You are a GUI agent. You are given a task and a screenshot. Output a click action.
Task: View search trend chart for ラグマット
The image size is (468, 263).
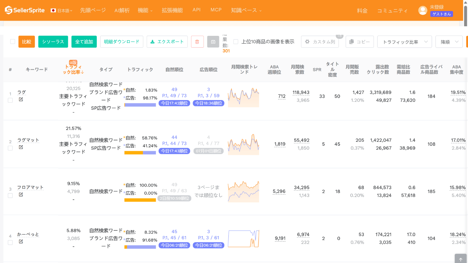tap(244, 144)
